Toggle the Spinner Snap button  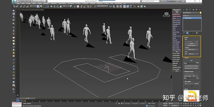pyautogui.click(x=91, y=6)
